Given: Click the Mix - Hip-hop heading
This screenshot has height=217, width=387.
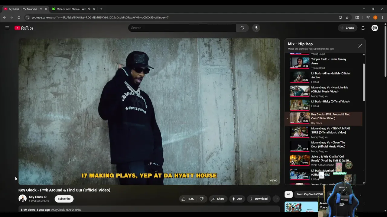Looking at the screenshot, I should coord(300,44).
